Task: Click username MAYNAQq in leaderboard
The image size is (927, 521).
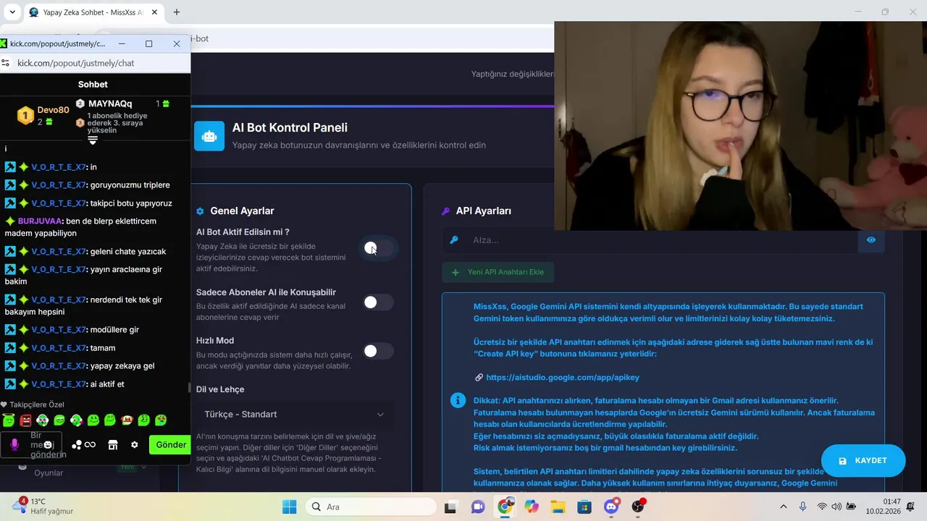Action: pyautogui.click(x=110, y=104)
